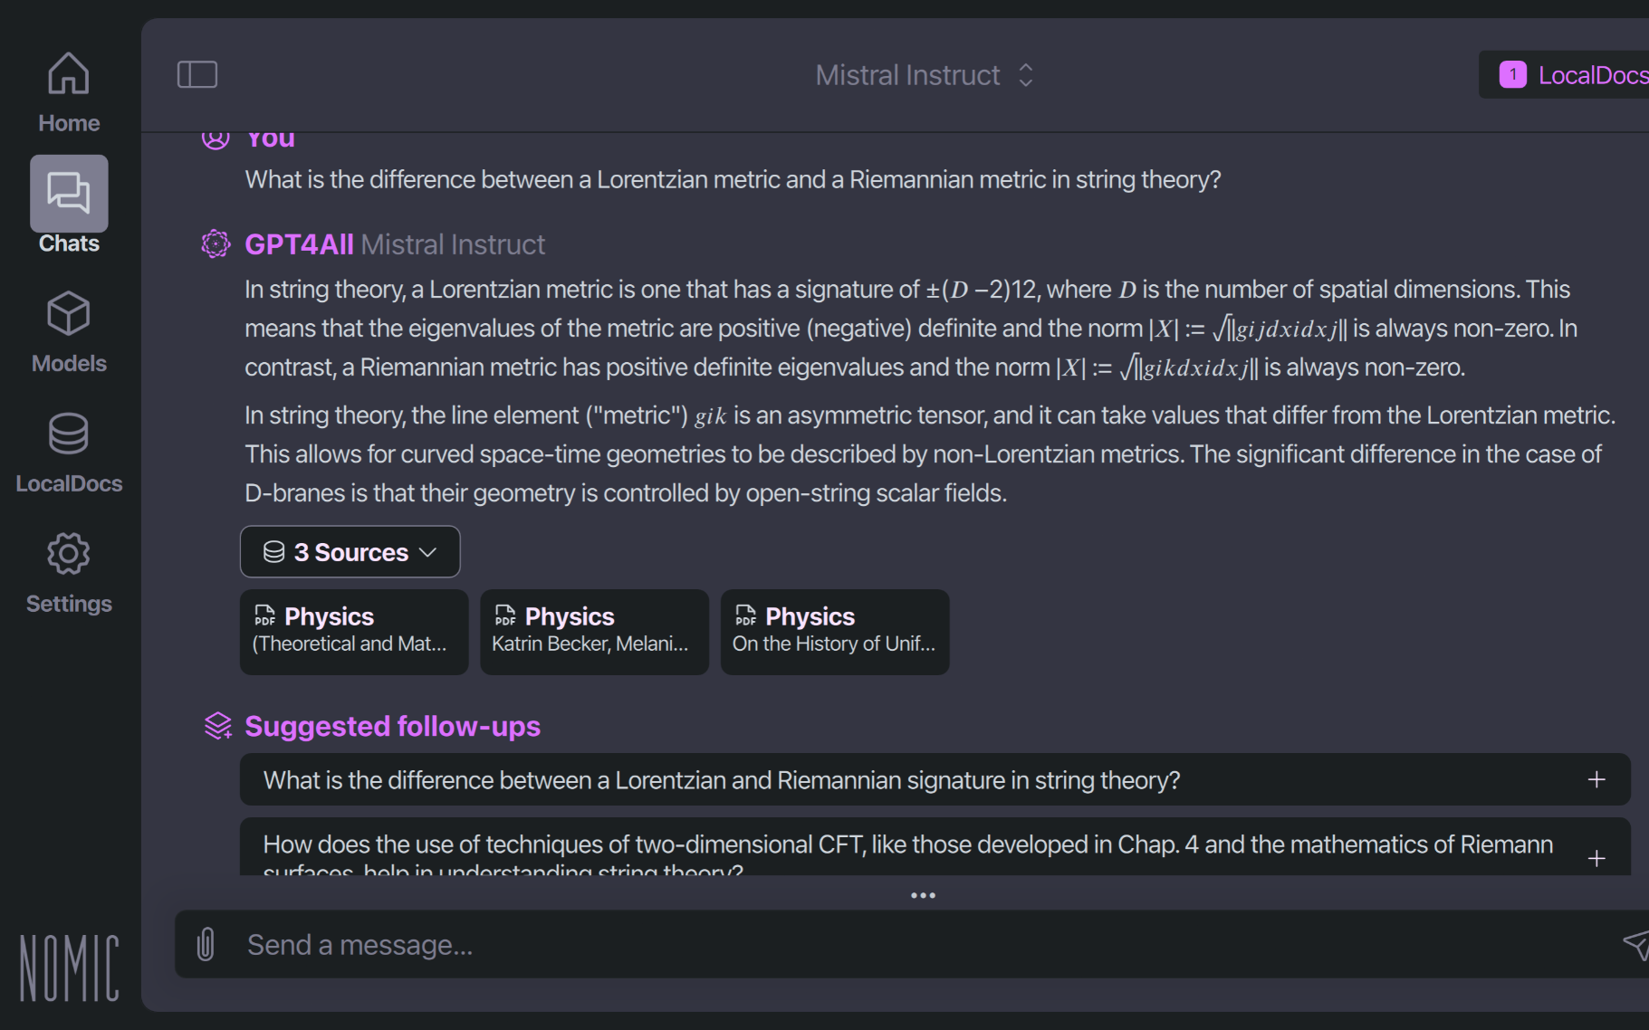Add the two-dimensional CFT follow-up question
This screenshot has width=1649, height=1030.
click(x=1596, y=857)
